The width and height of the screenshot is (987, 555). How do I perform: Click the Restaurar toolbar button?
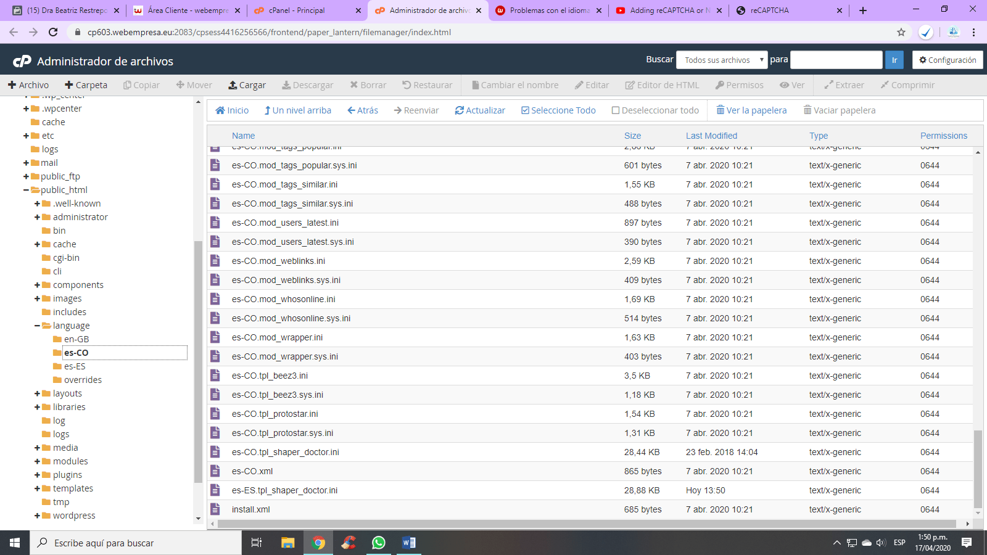pos(427,85)
